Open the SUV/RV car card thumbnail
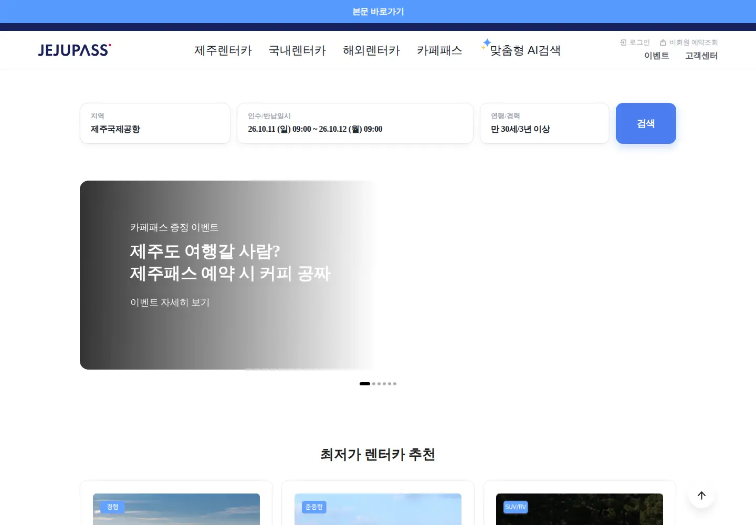Image resolution: width=756 pixels, height=525 pixels. pos(580,509)
